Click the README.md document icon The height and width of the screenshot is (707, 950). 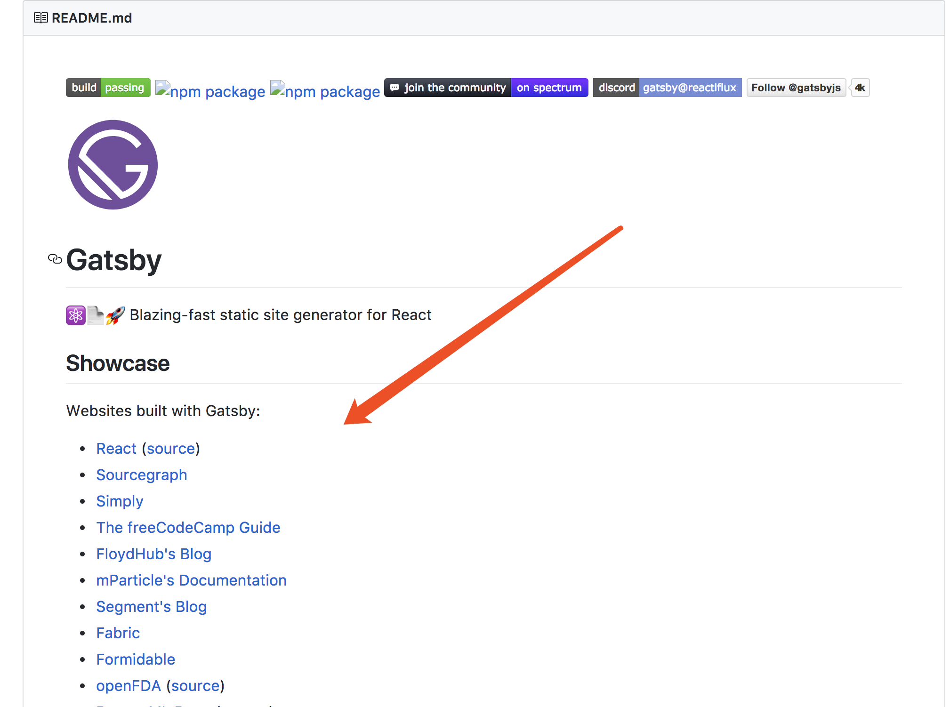point(40,17)
